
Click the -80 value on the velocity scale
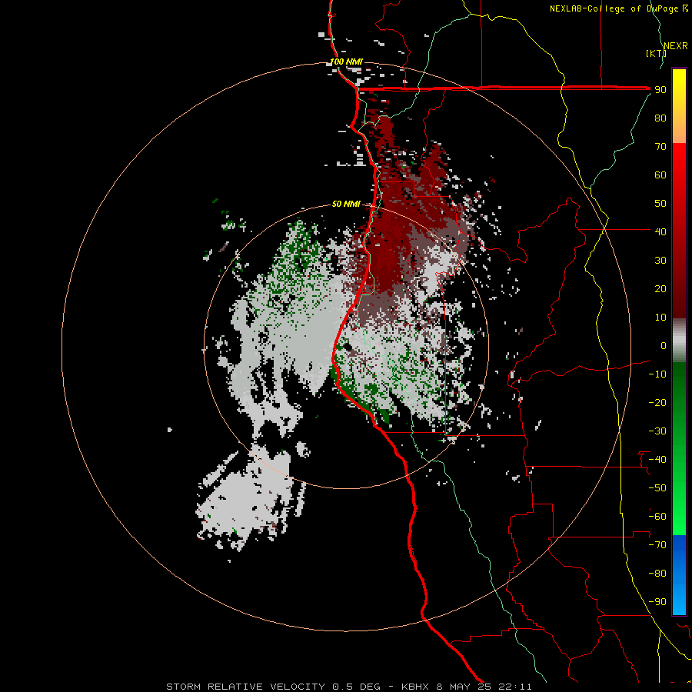click(657, 574)
